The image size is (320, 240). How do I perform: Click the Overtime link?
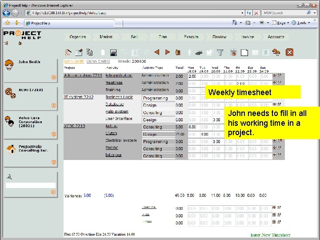tap(149, 208)
